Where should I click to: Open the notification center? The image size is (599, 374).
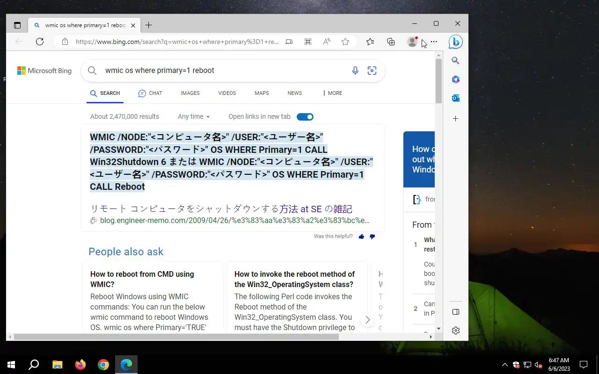coord(584,365)
